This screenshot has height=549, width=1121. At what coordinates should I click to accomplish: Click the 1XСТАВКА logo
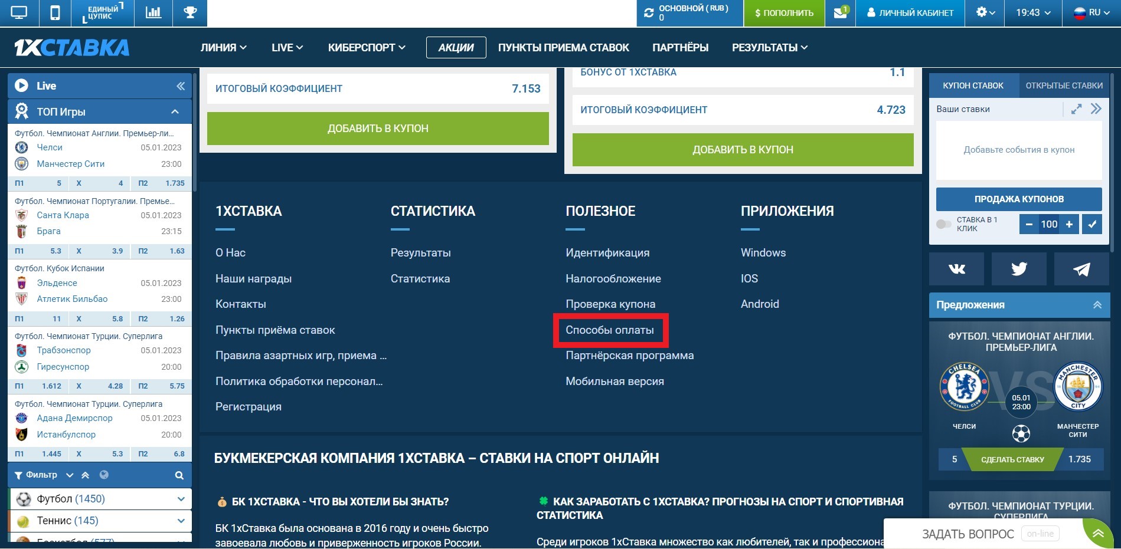tap(71, 48)
